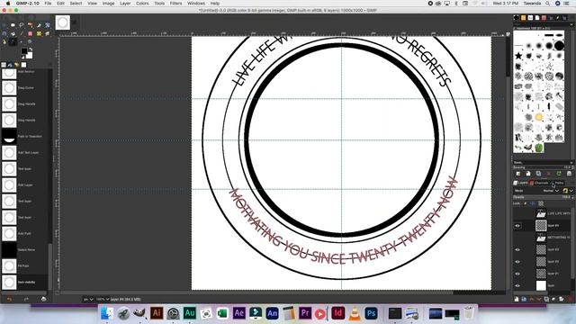Open the File menu
576x324 pixels.
(x=48, y=4)
